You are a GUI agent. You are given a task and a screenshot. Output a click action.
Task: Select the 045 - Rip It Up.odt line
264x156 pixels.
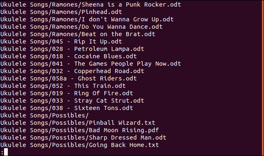tap(61, 41)
